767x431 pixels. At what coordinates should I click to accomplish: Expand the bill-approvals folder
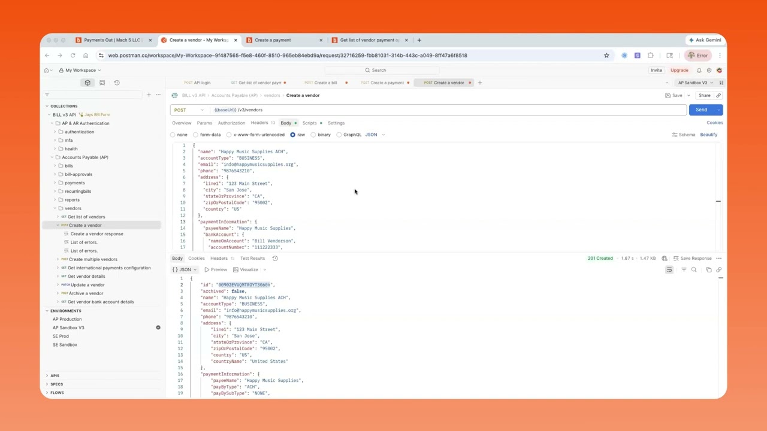click(x=78, y=174)
